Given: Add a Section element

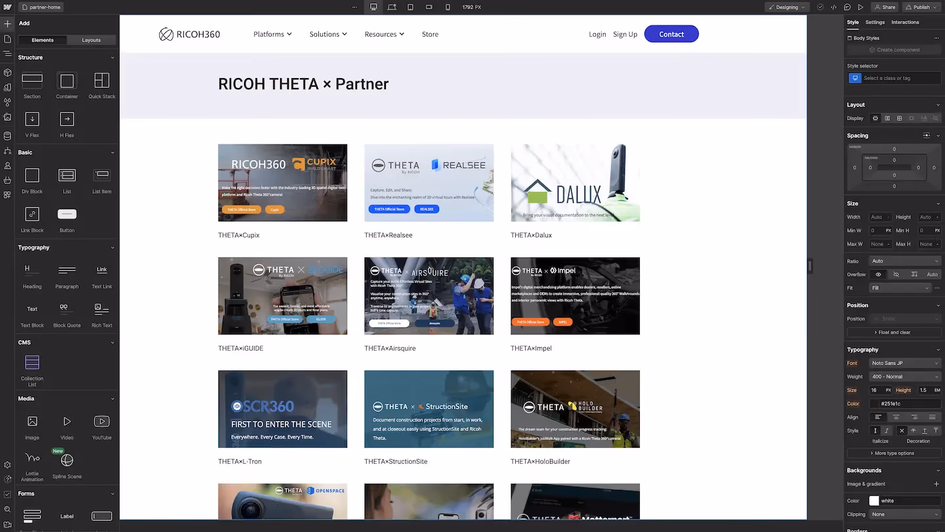Looking at the screenshot, I should 32,85.
